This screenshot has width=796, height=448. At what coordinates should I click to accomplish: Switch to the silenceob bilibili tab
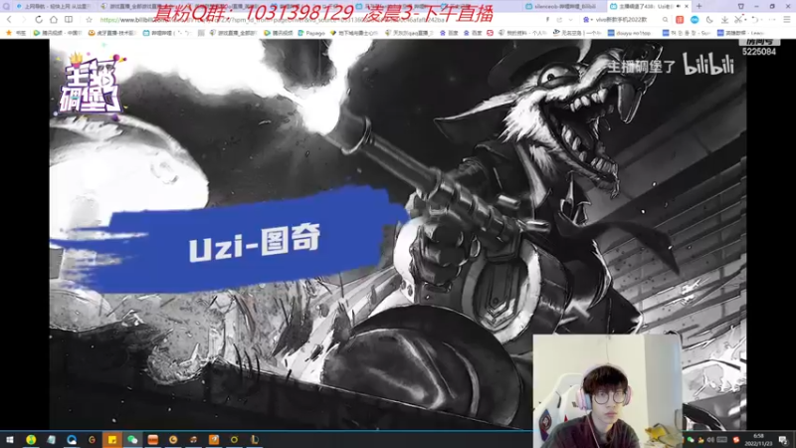pos(563,6)
